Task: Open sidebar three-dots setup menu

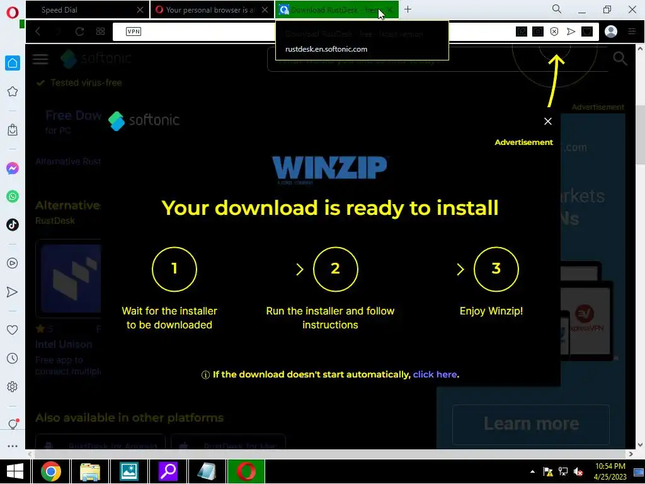Action: pyautogui.click(x=13, y=446)
